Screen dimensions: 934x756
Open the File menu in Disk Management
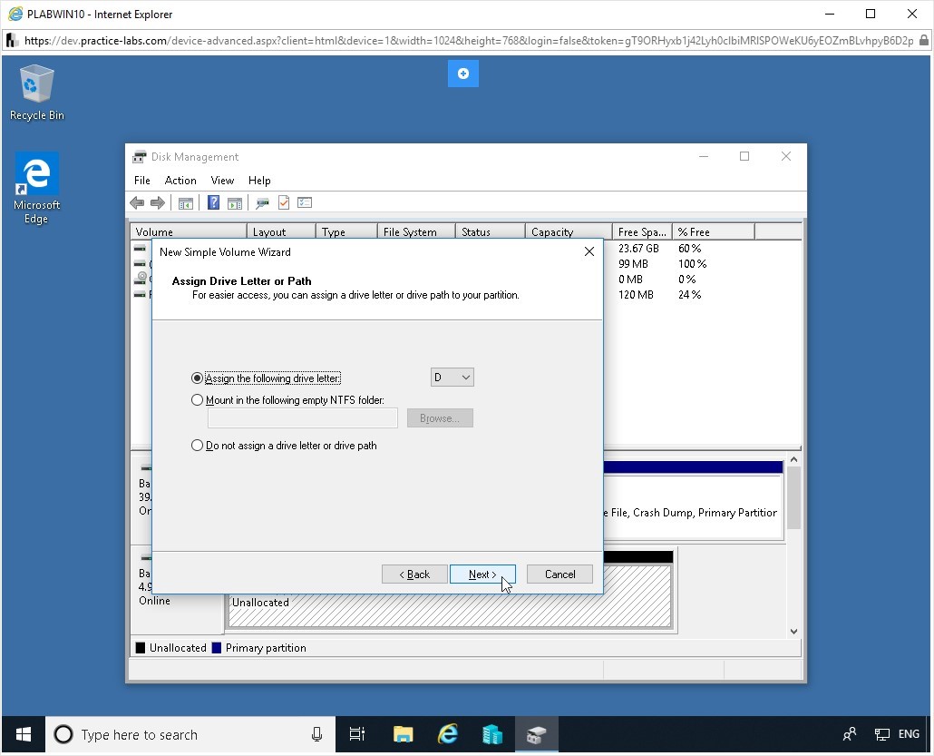pyautogui.click(x=141, y=180)
